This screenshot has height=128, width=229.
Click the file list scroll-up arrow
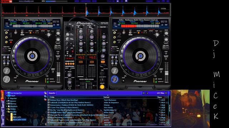(x=167, y=97)
